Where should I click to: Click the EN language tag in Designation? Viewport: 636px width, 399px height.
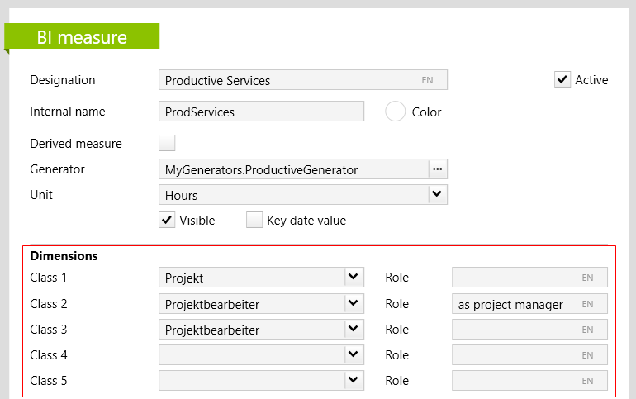pos(427,80)
